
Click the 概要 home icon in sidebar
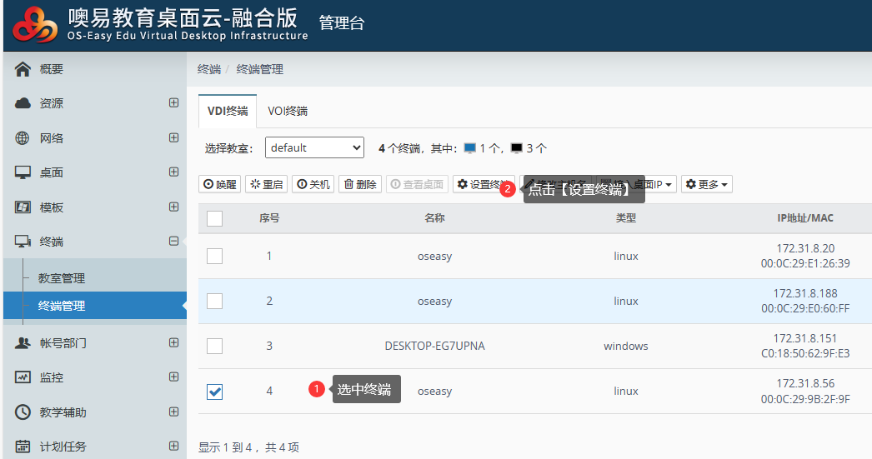pyautogui.click(x=23, y=69)
